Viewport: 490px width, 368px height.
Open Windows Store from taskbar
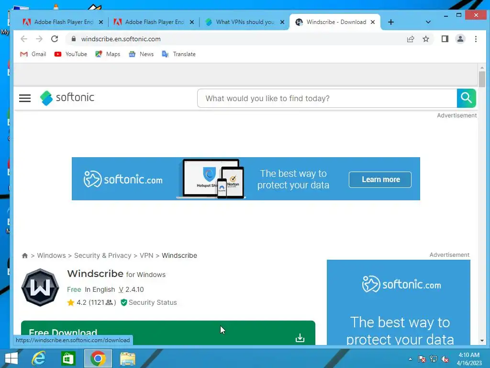point(68,358)
